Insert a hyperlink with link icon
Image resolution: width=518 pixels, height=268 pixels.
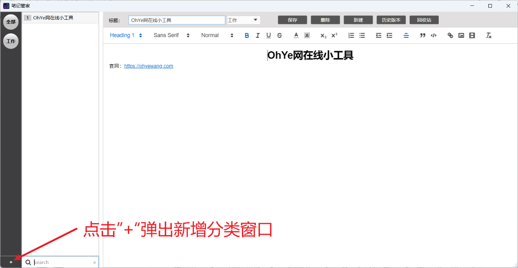click(x=450, y=36)
